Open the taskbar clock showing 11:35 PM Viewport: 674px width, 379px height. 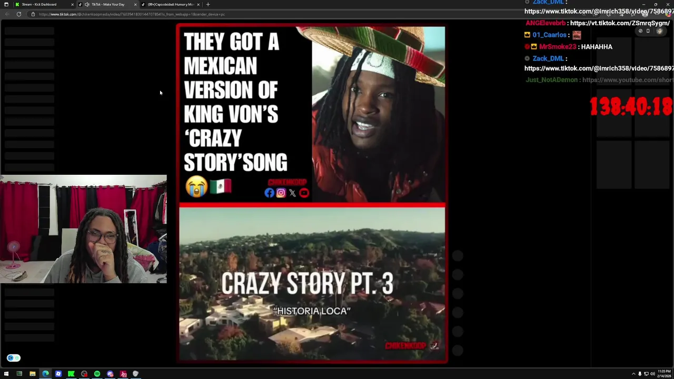point(663,374)
